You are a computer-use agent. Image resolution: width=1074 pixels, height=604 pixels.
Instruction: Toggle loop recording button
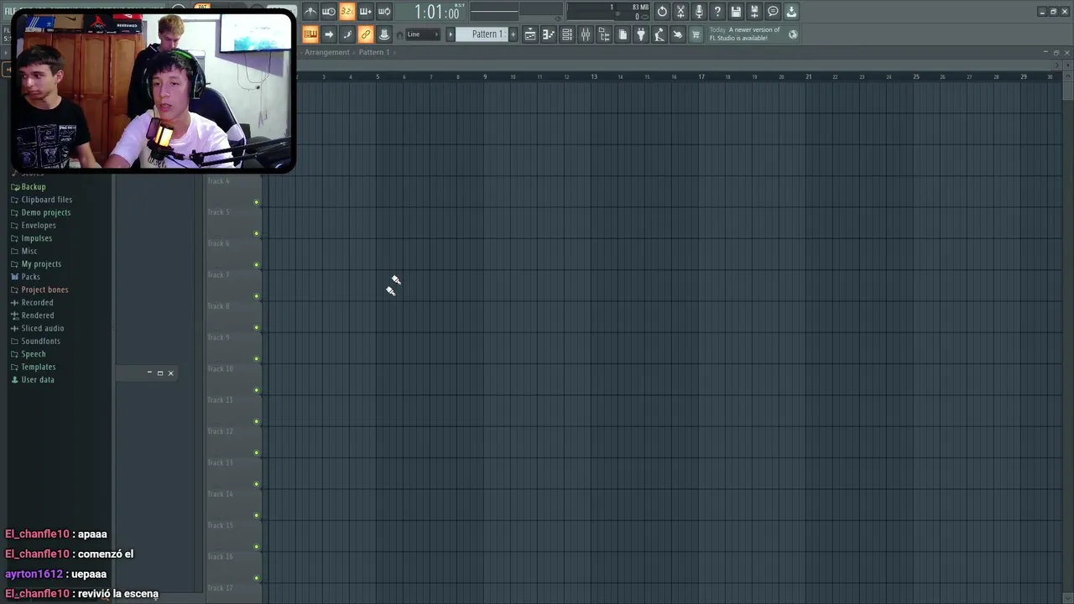[x=384, y=12]
